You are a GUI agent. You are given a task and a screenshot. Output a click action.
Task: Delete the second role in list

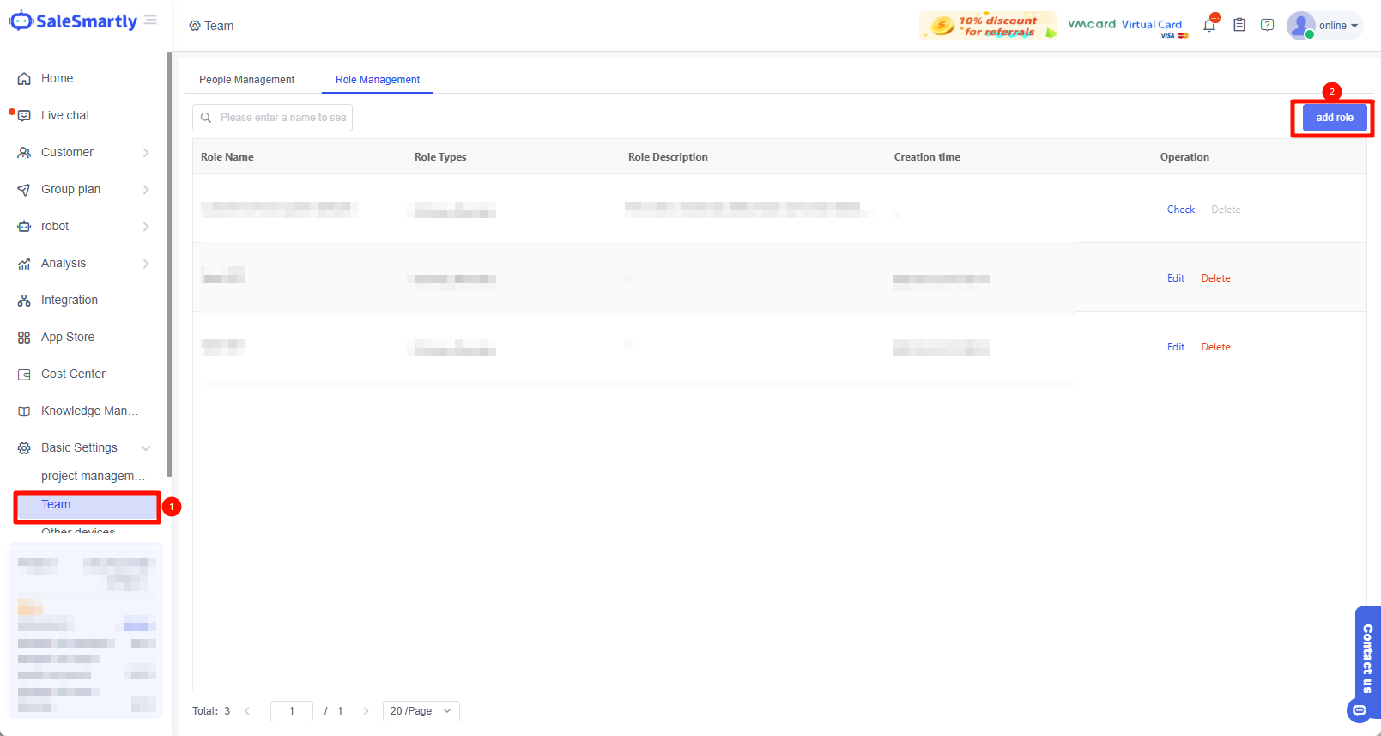(1215, 278)
